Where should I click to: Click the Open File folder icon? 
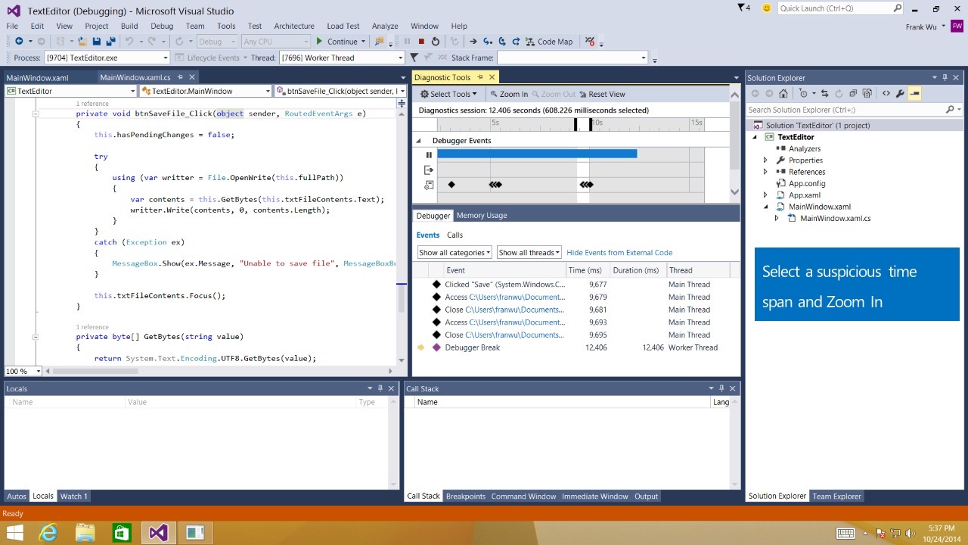tap(82, 42)
